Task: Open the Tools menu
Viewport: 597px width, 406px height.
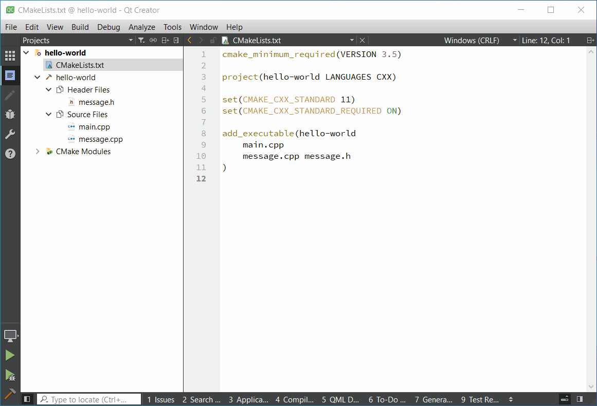Action: (x=172, y=27)
